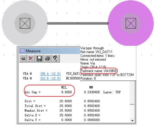Screen dimensions: 156x125
Task: Save measure results with floppy disk icon
Action: click(39, 58)
